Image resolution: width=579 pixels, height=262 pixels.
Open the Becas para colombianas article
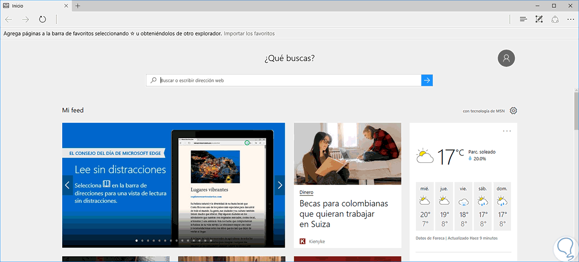point(344,214)
